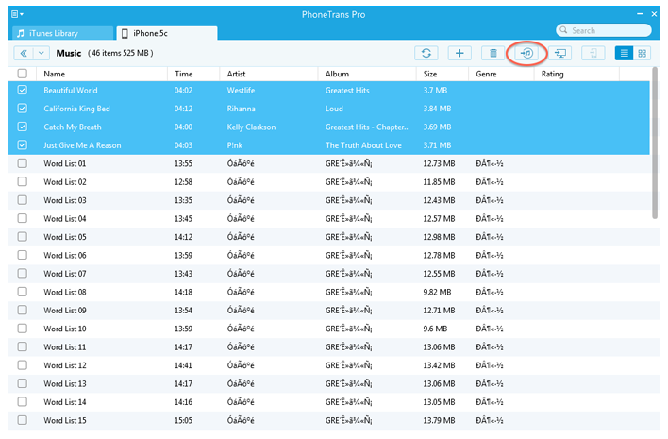The height and width of the screenshot is (439, 668).
Task: Switch to grid view
Action: pos(643,54)
